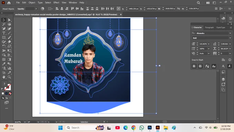
Task: Select the Column Graph tool
Action: coord(9,68)
